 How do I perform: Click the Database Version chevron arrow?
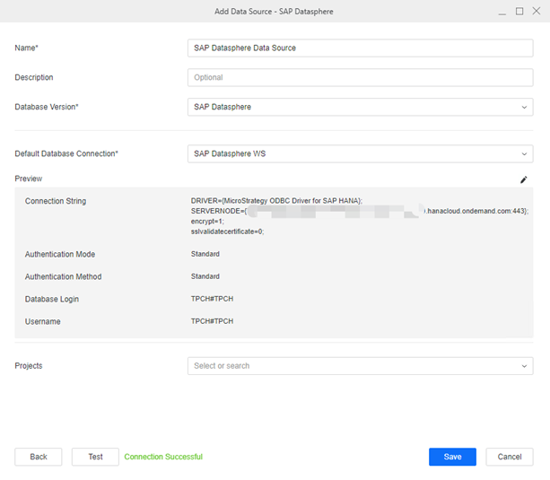point(524,108)
